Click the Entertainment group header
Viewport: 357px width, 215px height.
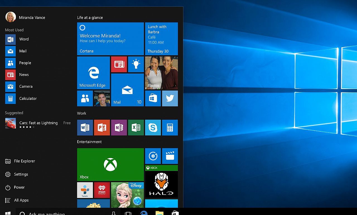coord(90,142)
